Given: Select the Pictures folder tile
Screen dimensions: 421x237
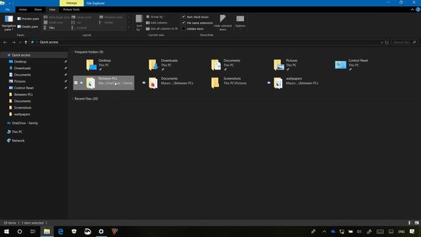Looking at the screenshot, I should 291,65.
